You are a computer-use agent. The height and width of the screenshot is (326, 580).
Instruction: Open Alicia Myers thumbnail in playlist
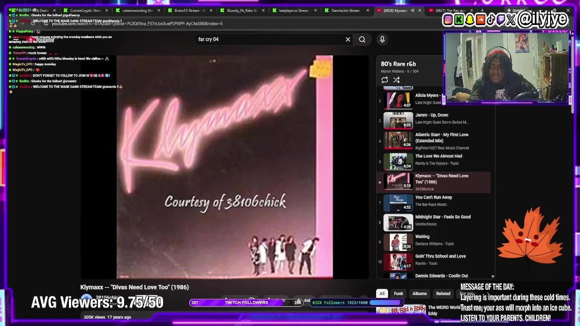click(398, 100)
